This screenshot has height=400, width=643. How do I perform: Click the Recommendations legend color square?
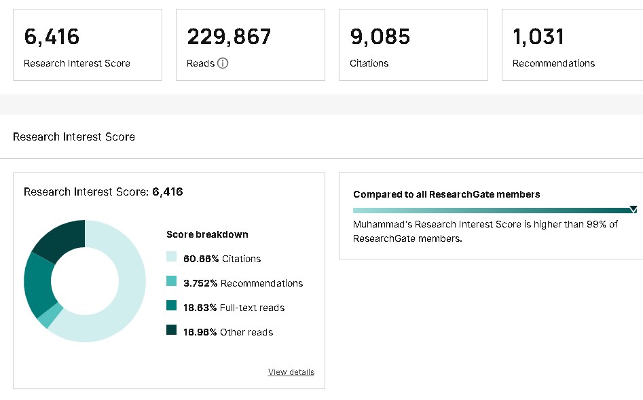click(x=172, y=282)
